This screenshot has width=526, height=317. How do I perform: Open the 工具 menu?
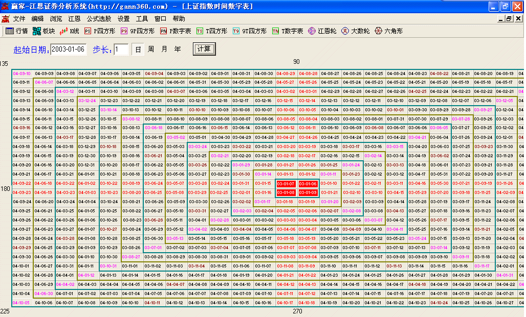(142, 19)
